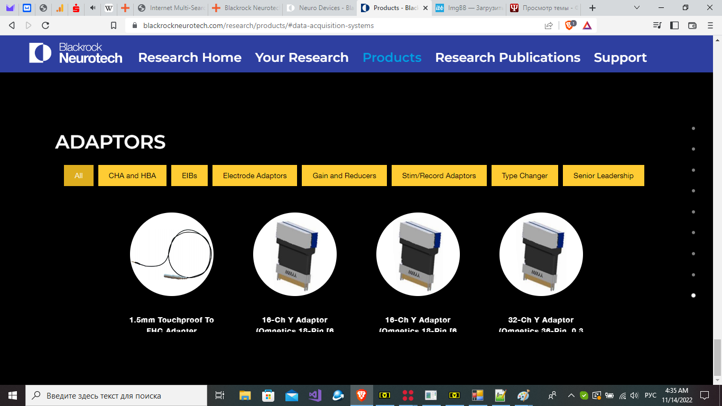Switch input language via РУС indicator

[x=651, y=395]
